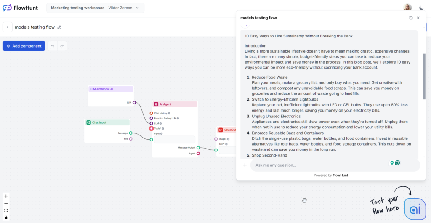
Task: Zoom in on the flow canvas
Action: pyautogui.click(x=6, y=196)
